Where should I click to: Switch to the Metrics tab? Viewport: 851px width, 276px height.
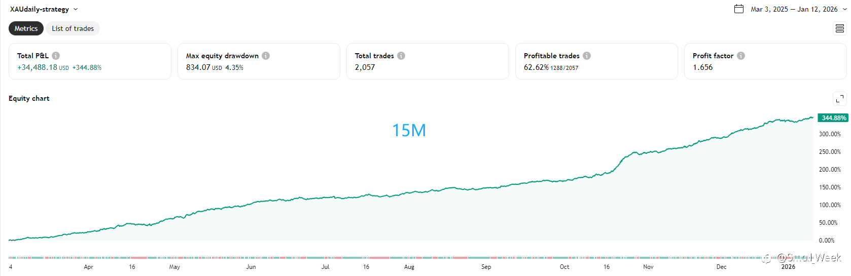coord(26,28)
